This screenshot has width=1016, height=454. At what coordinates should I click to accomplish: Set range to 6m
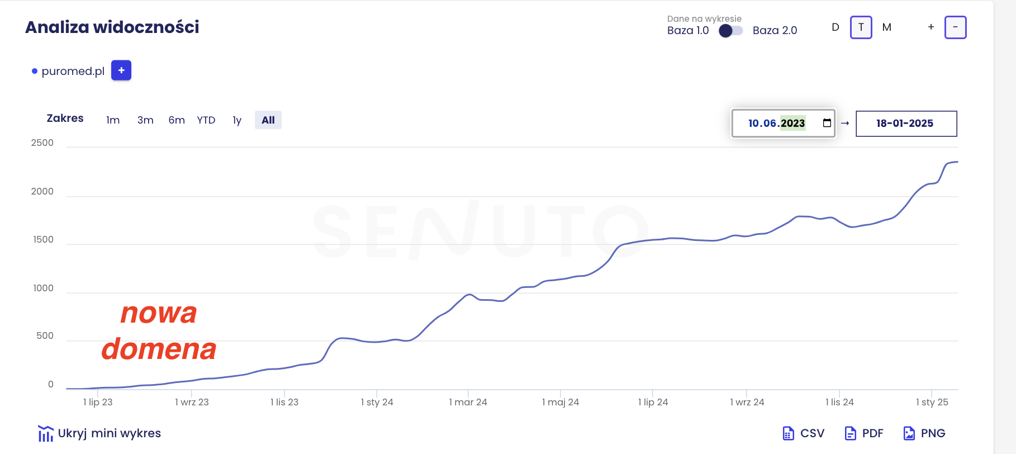[177, 120]
